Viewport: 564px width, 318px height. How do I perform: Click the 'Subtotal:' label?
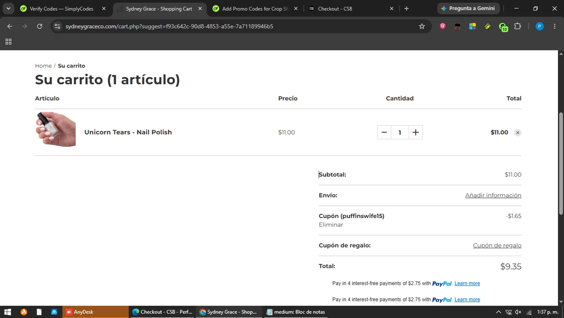[x=332, y=175]
